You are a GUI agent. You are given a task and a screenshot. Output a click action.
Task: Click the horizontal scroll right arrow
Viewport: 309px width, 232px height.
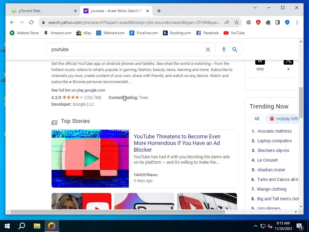point(296,212)
